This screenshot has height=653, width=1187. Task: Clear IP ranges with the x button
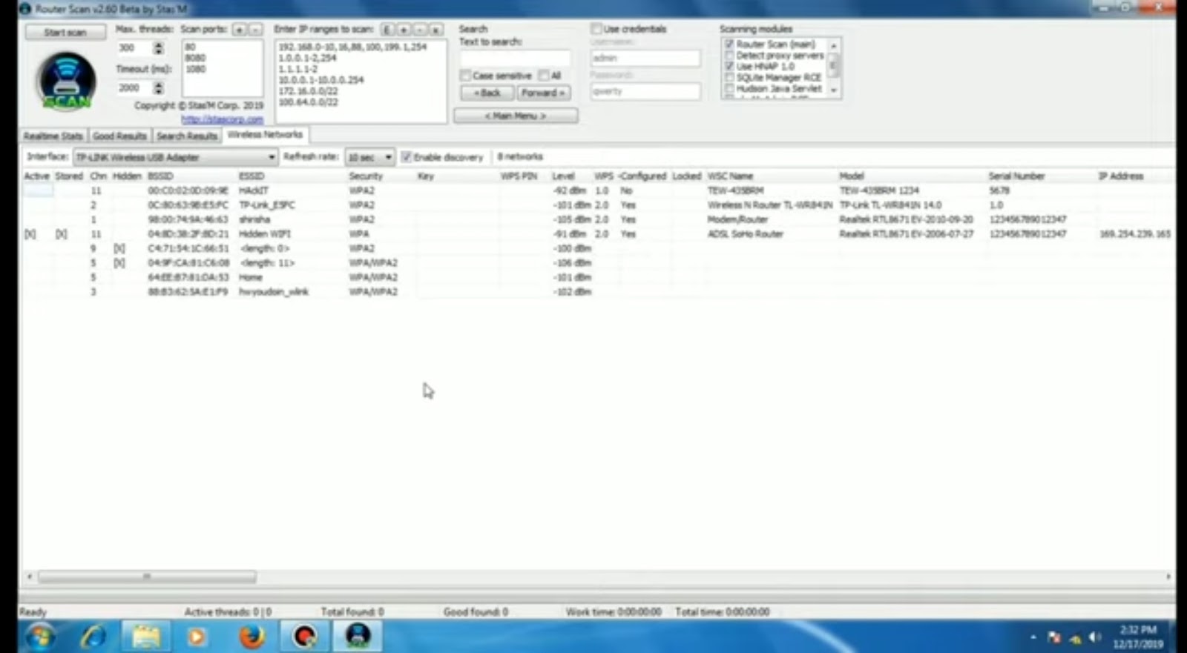(x=436, y=30)
